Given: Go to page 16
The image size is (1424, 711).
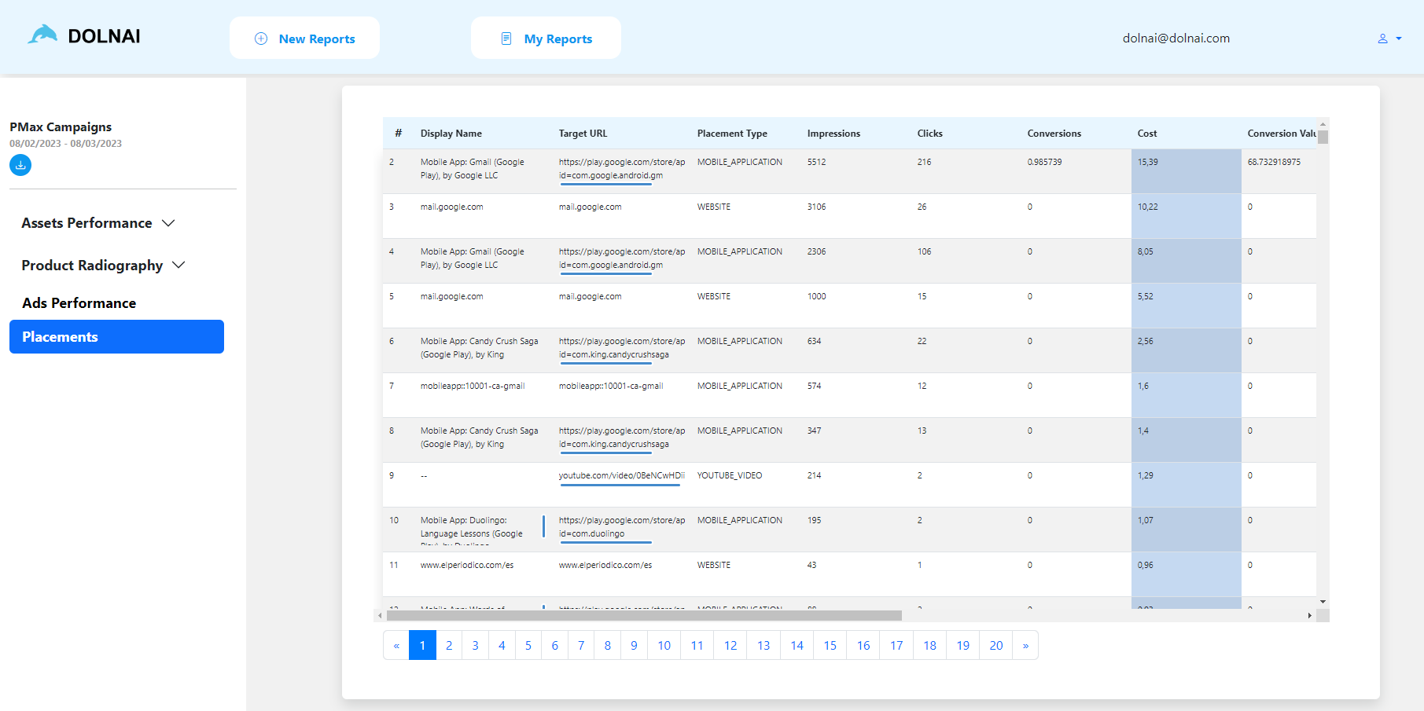Looking at the screenshot, I should pyautogui.click(x=863, y=645).
